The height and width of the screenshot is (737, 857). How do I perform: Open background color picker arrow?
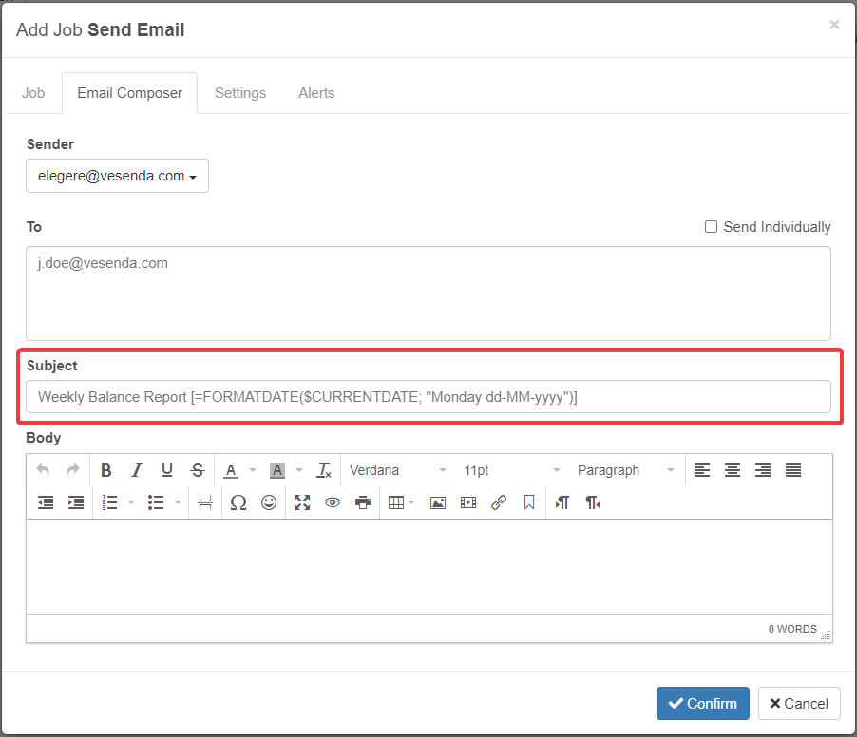[x=299, y=470]
